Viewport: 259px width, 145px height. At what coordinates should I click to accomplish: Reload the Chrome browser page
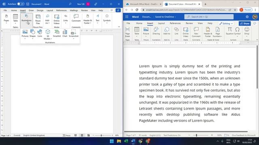point(137,10)
